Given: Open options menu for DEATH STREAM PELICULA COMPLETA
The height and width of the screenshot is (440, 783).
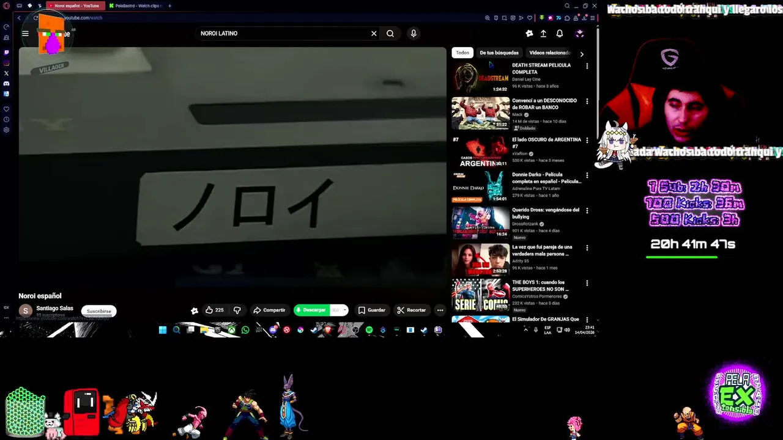Looking at the screenshot, I should tap(587, 66).
